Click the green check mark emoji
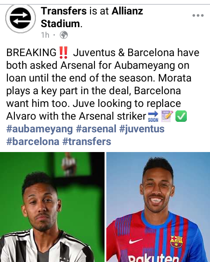The height and width of the screenshot is (262, 210). click(181, 116)
